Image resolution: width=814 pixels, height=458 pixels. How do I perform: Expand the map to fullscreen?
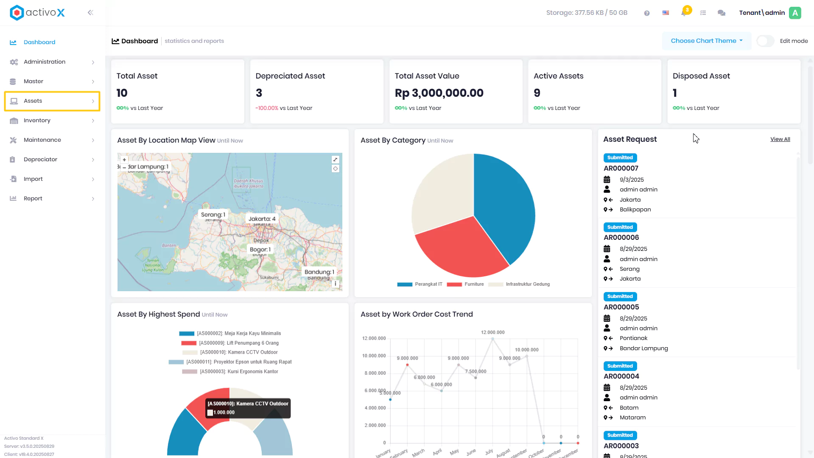[336, 160]
